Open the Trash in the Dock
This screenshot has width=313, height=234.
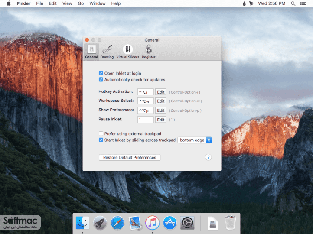click(x=230, y=223)
